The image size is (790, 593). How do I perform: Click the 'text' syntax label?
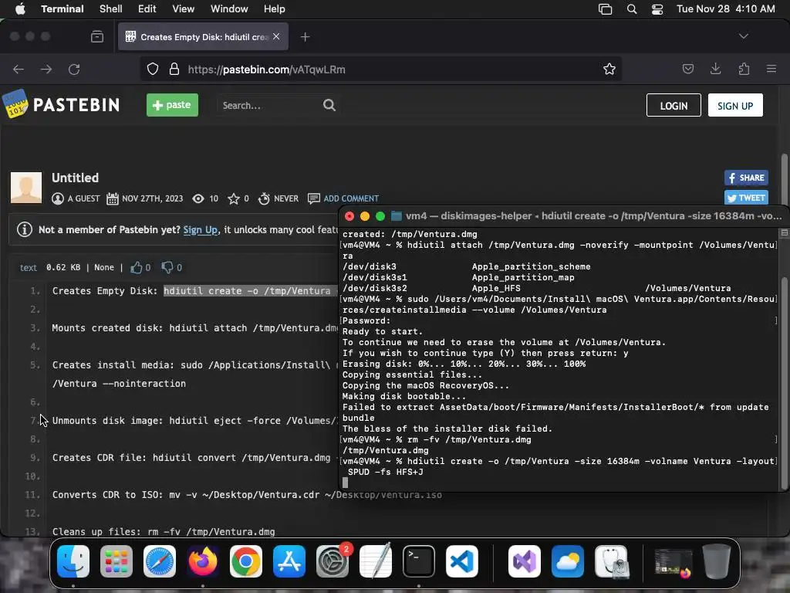[x=29, y=267]
